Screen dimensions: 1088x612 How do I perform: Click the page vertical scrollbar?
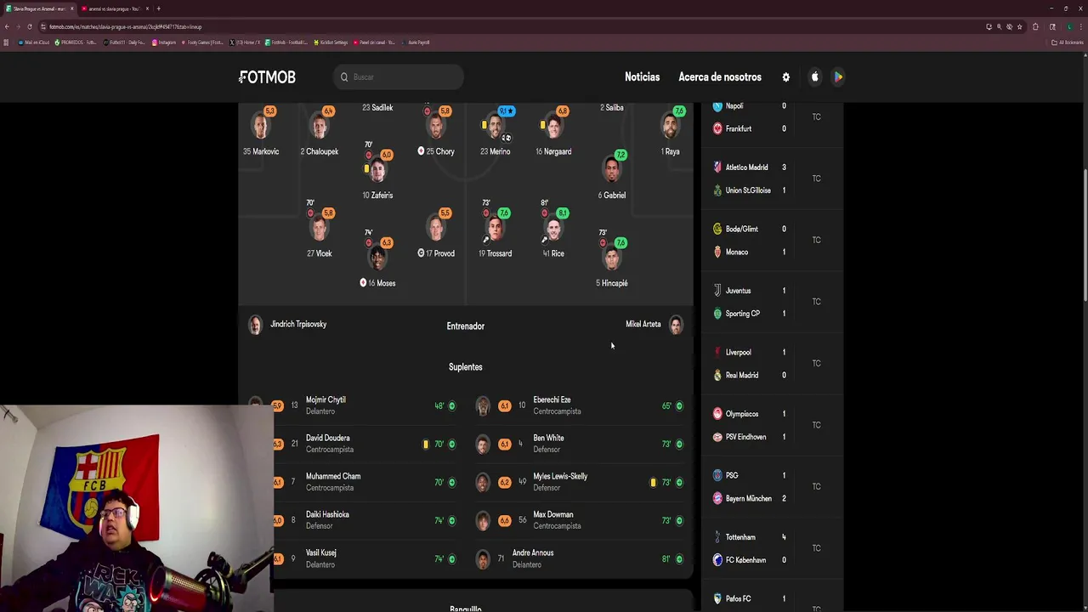point(1085,234)
